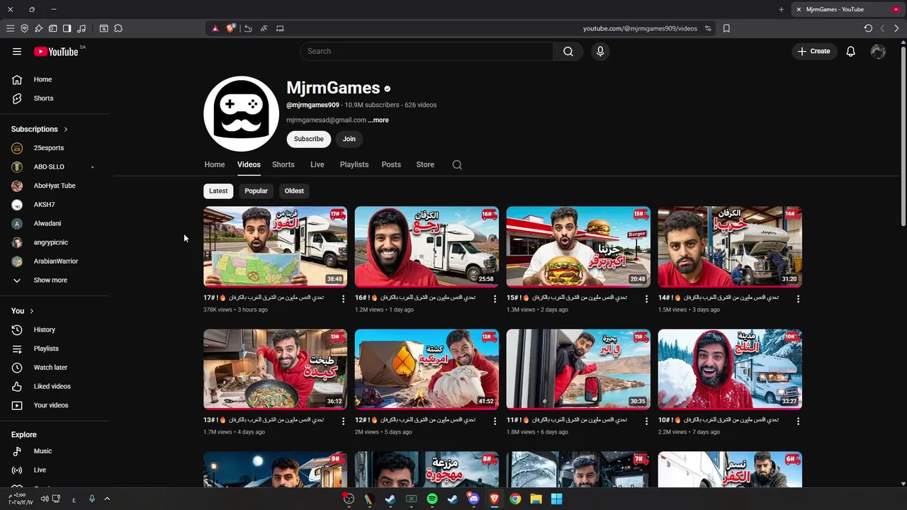The width and height of the screenshot is (907, 510).
Task: Open the YouTube guide hamburger menu
Action: click(17, 51)
